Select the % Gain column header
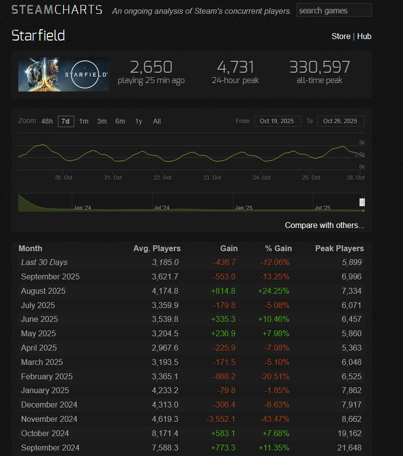 tap(278, 249)
